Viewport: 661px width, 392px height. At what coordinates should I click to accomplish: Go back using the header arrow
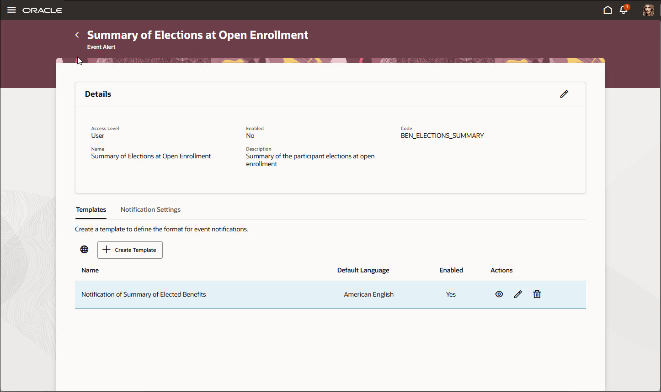[x=77, y=35]
